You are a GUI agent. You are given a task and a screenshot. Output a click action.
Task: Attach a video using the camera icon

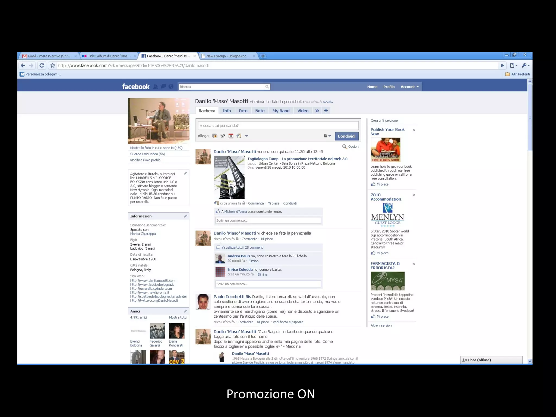[x=223, y=136]
